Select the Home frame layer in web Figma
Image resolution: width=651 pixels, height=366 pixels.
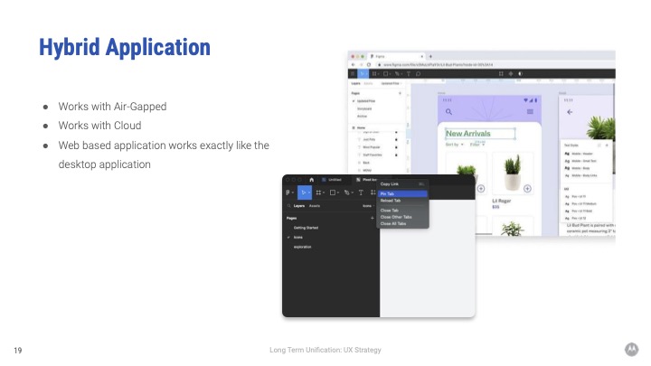pos(361,127)
